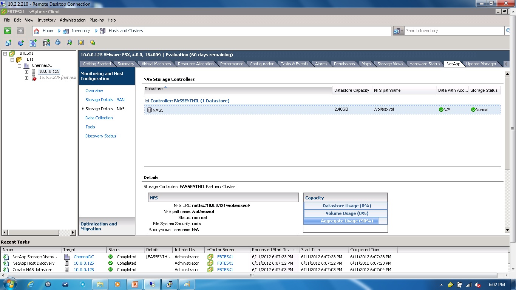Click the ChennaiDC datacenter icon in the tree

click(x=27, y=65)
